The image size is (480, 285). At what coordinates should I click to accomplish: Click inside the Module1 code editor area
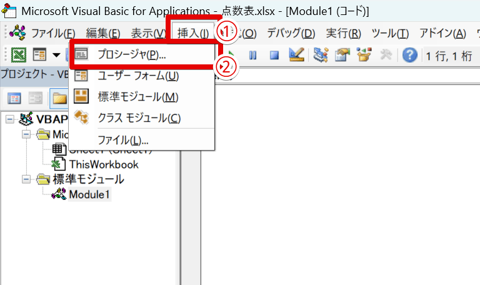click(x=341, y=185)
